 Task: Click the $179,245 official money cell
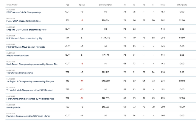(105, 38)
